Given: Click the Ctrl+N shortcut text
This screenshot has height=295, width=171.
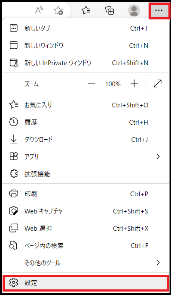Looking at the screenshot, I should tap(139, 46).
